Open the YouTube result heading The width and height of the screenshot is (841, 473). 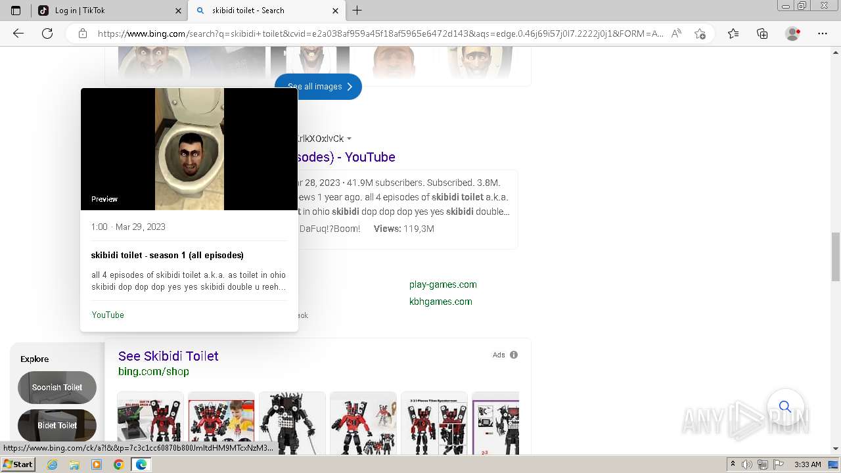(347, 157)
